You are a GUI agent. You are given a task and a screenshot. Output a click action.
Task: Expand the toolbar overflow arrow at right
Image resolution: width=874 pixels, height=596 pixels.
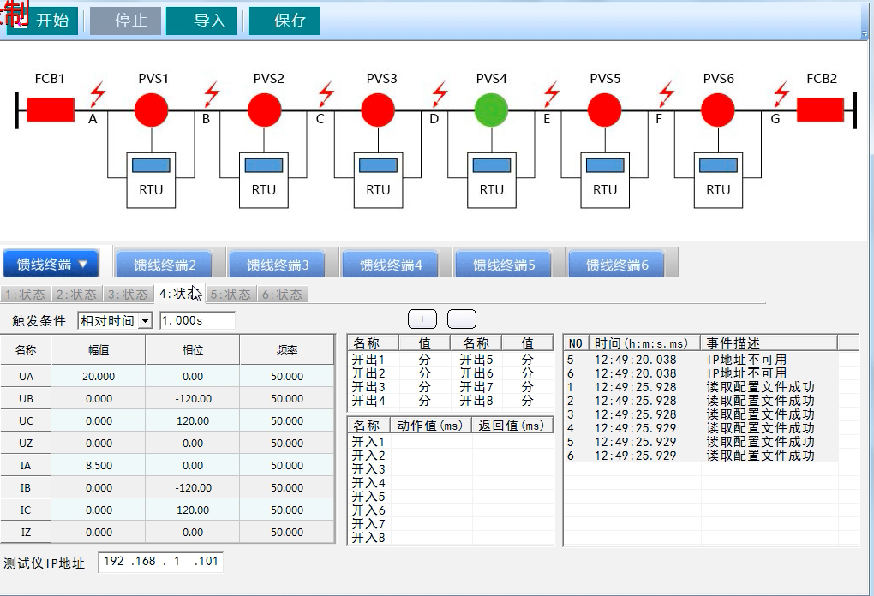tap(865, 34)
